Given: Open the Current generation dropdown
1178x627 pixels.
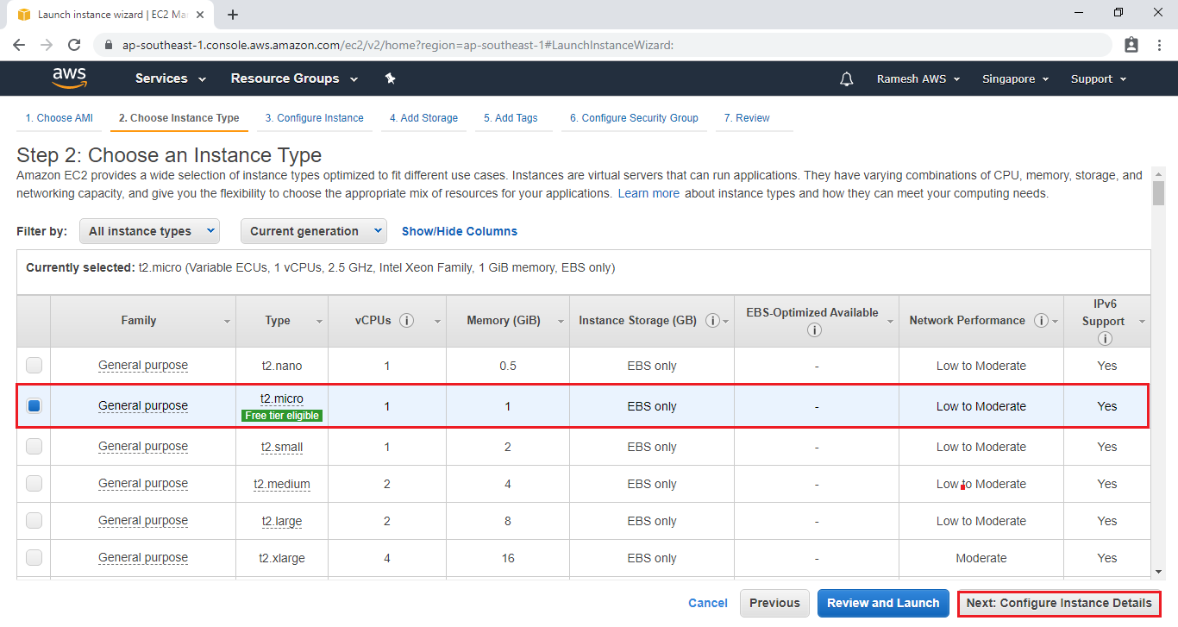Looking at the screenshot, I should (x=314, y=231).
